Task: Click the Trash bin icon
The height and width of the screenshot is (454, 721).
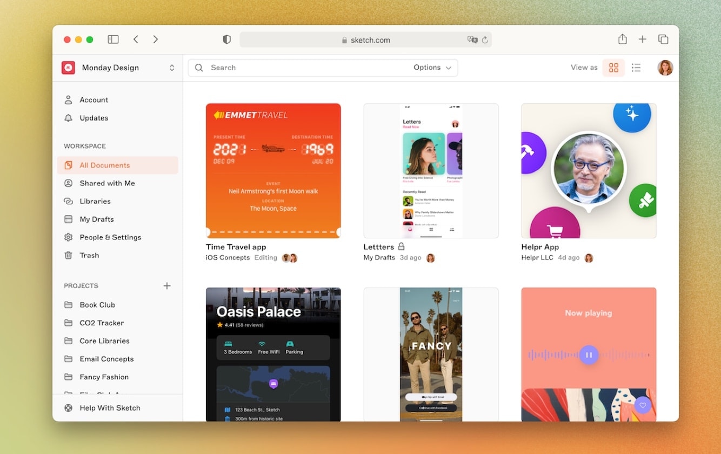Action: point(68,255)
